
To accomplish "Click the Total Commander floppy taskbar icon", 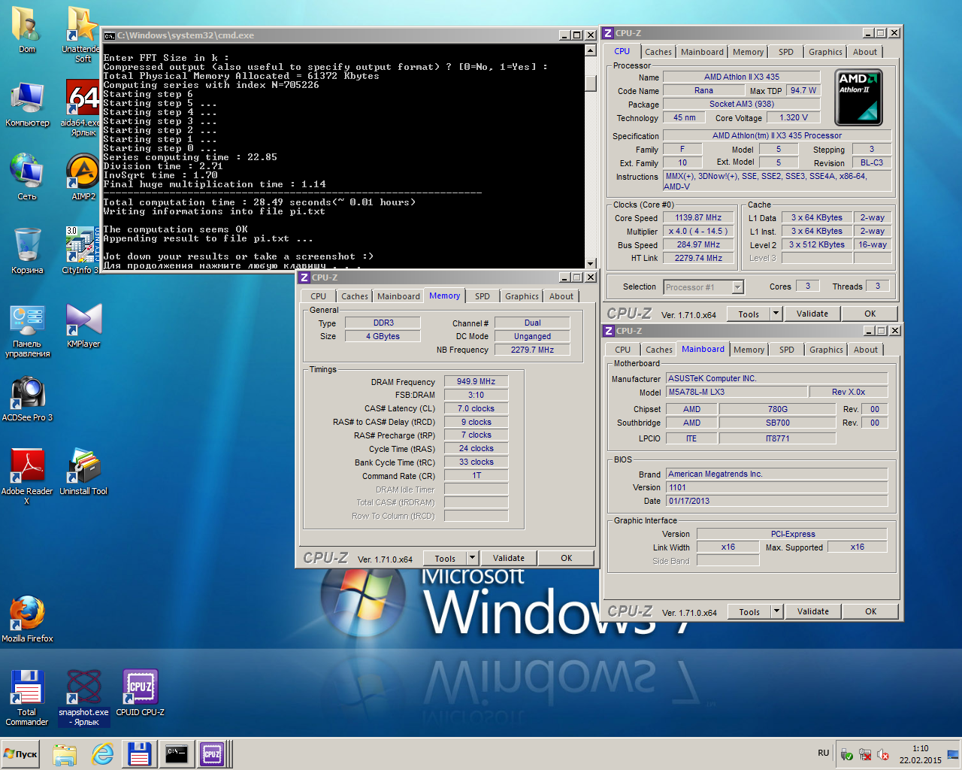I will (140, 754).
